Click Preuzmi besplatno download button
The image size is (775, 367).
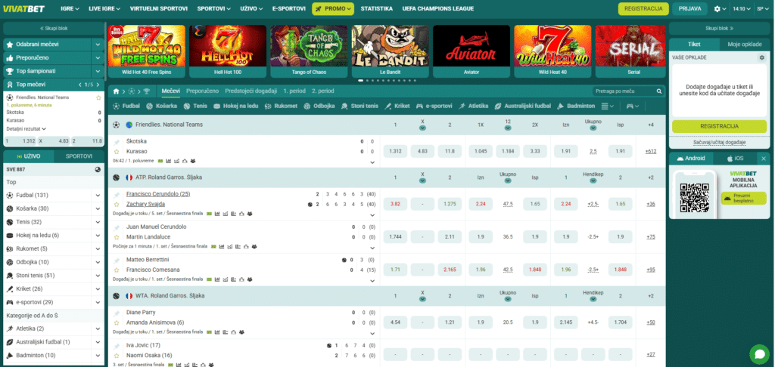coord(743,198)
